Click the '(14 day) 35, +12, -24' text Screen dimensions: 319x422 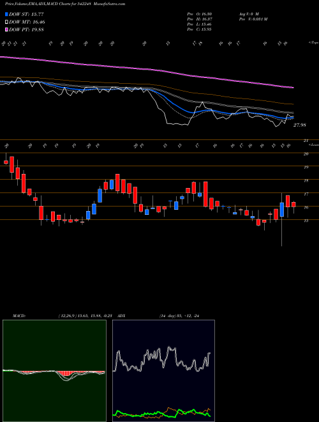click(x=179, y=316)
